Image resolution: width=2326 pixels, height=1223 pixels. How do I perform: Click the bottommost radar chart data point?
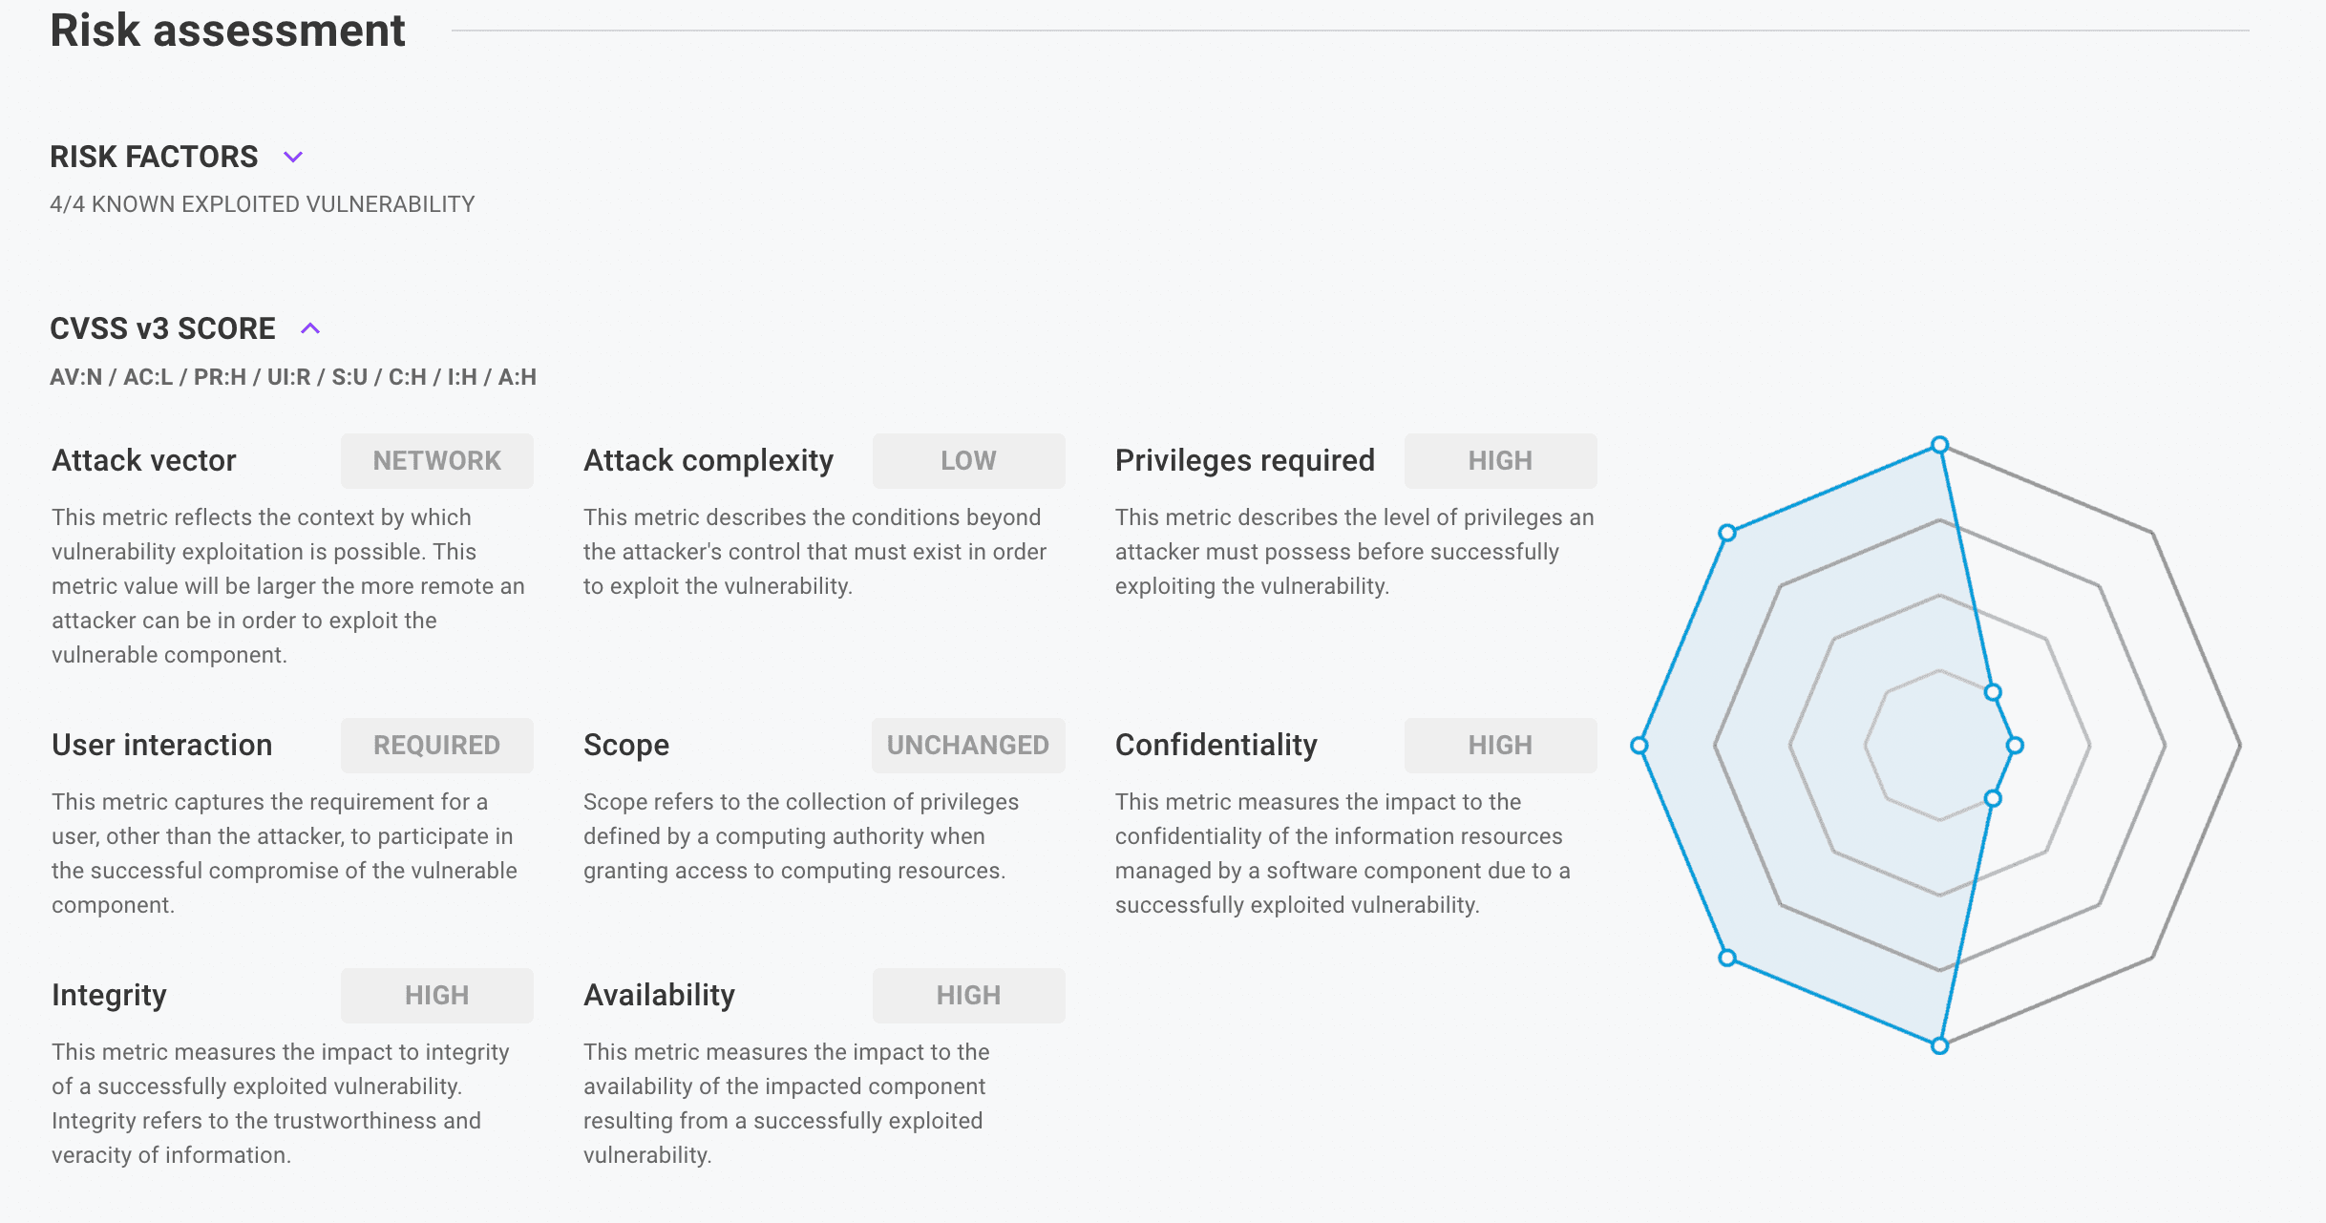[1939, 1046]
